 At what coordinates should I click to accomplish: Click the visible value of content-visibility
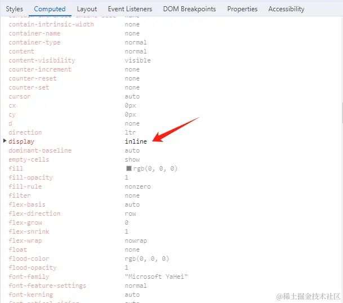tap(138, 60)
